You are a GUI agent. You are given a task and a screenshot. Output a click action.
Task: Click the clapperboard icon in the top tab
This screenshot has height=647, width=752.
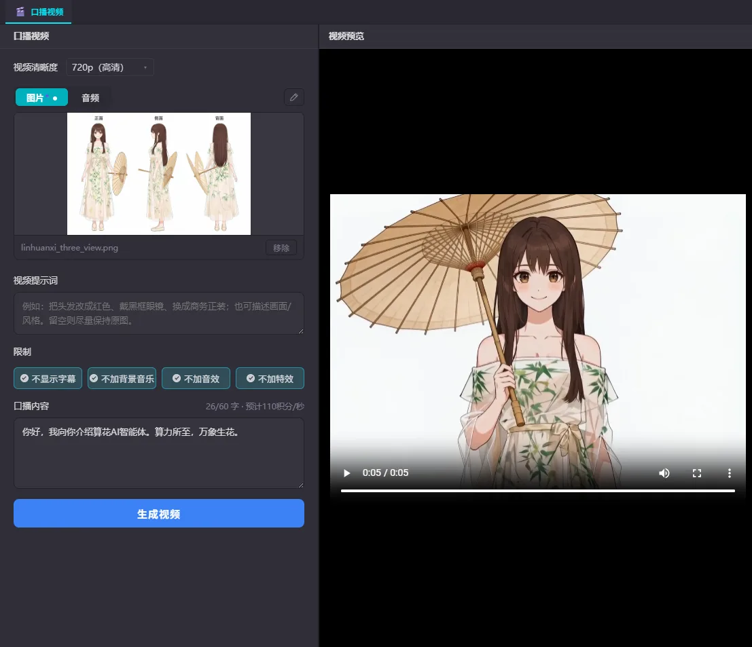pos(20,12)
